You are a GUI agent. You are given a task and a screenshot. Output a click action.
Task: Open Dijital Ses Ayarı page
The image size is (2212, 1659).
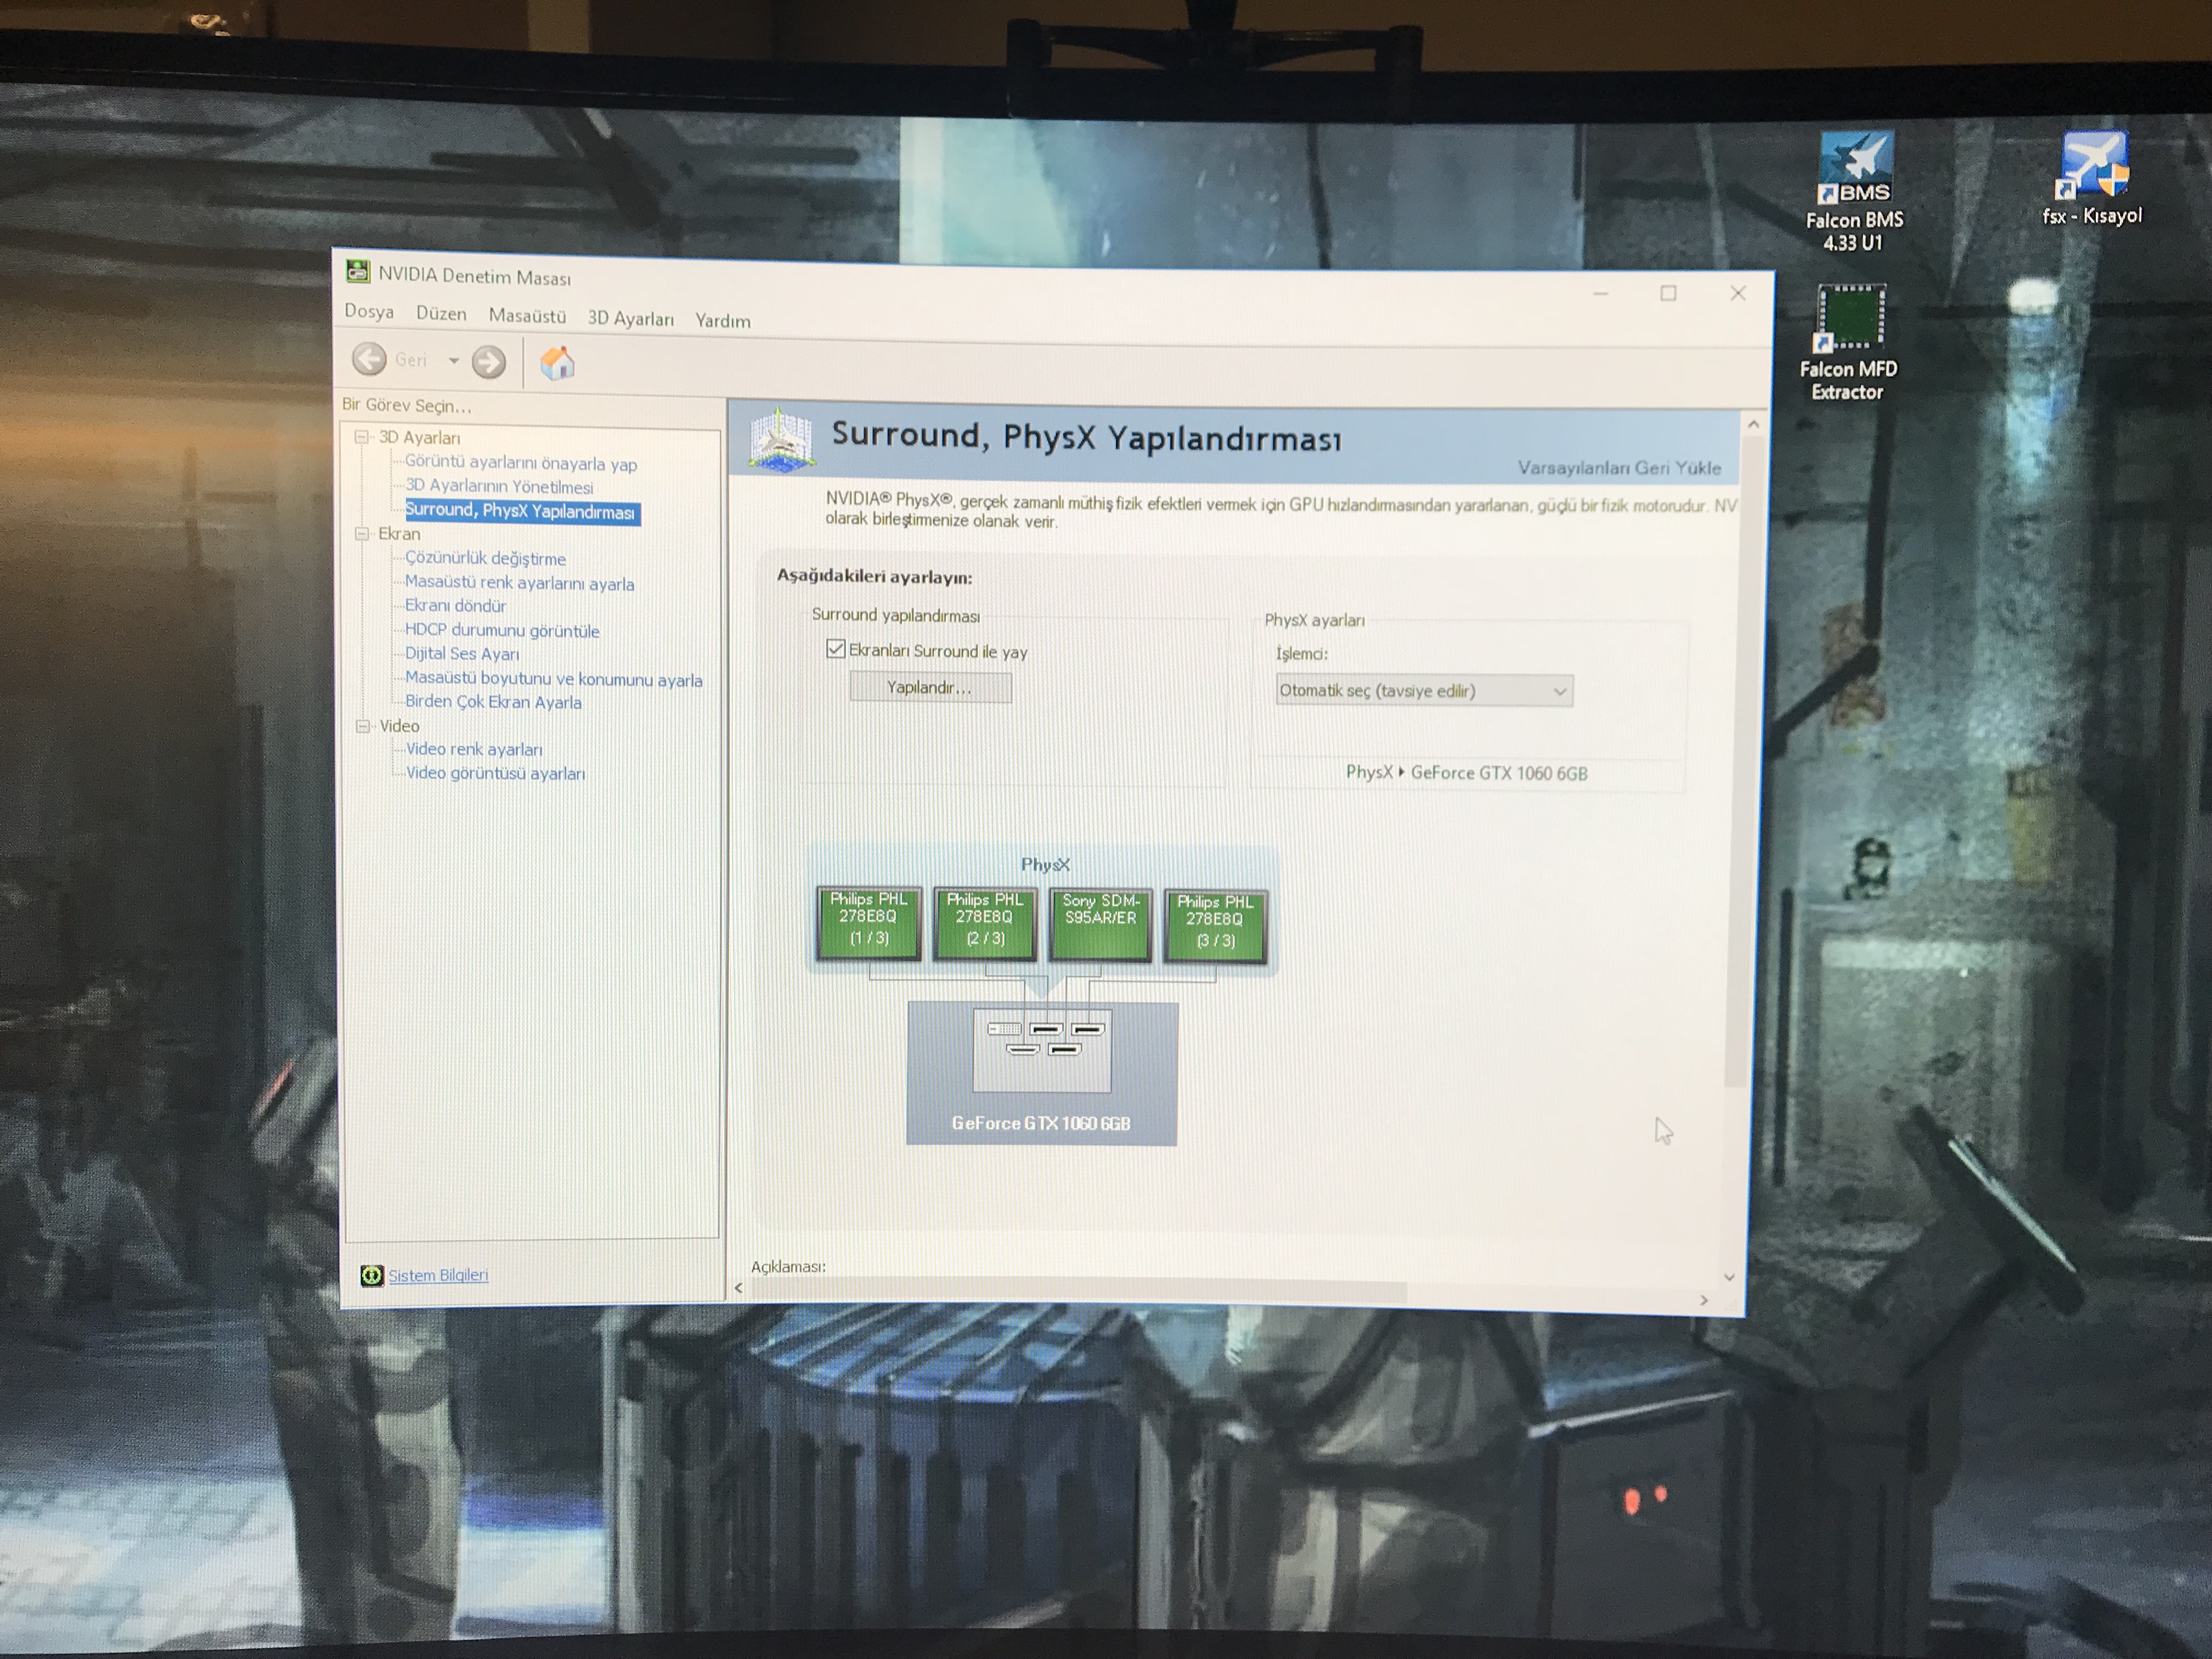pyautogui.click(x=462, y=653)
